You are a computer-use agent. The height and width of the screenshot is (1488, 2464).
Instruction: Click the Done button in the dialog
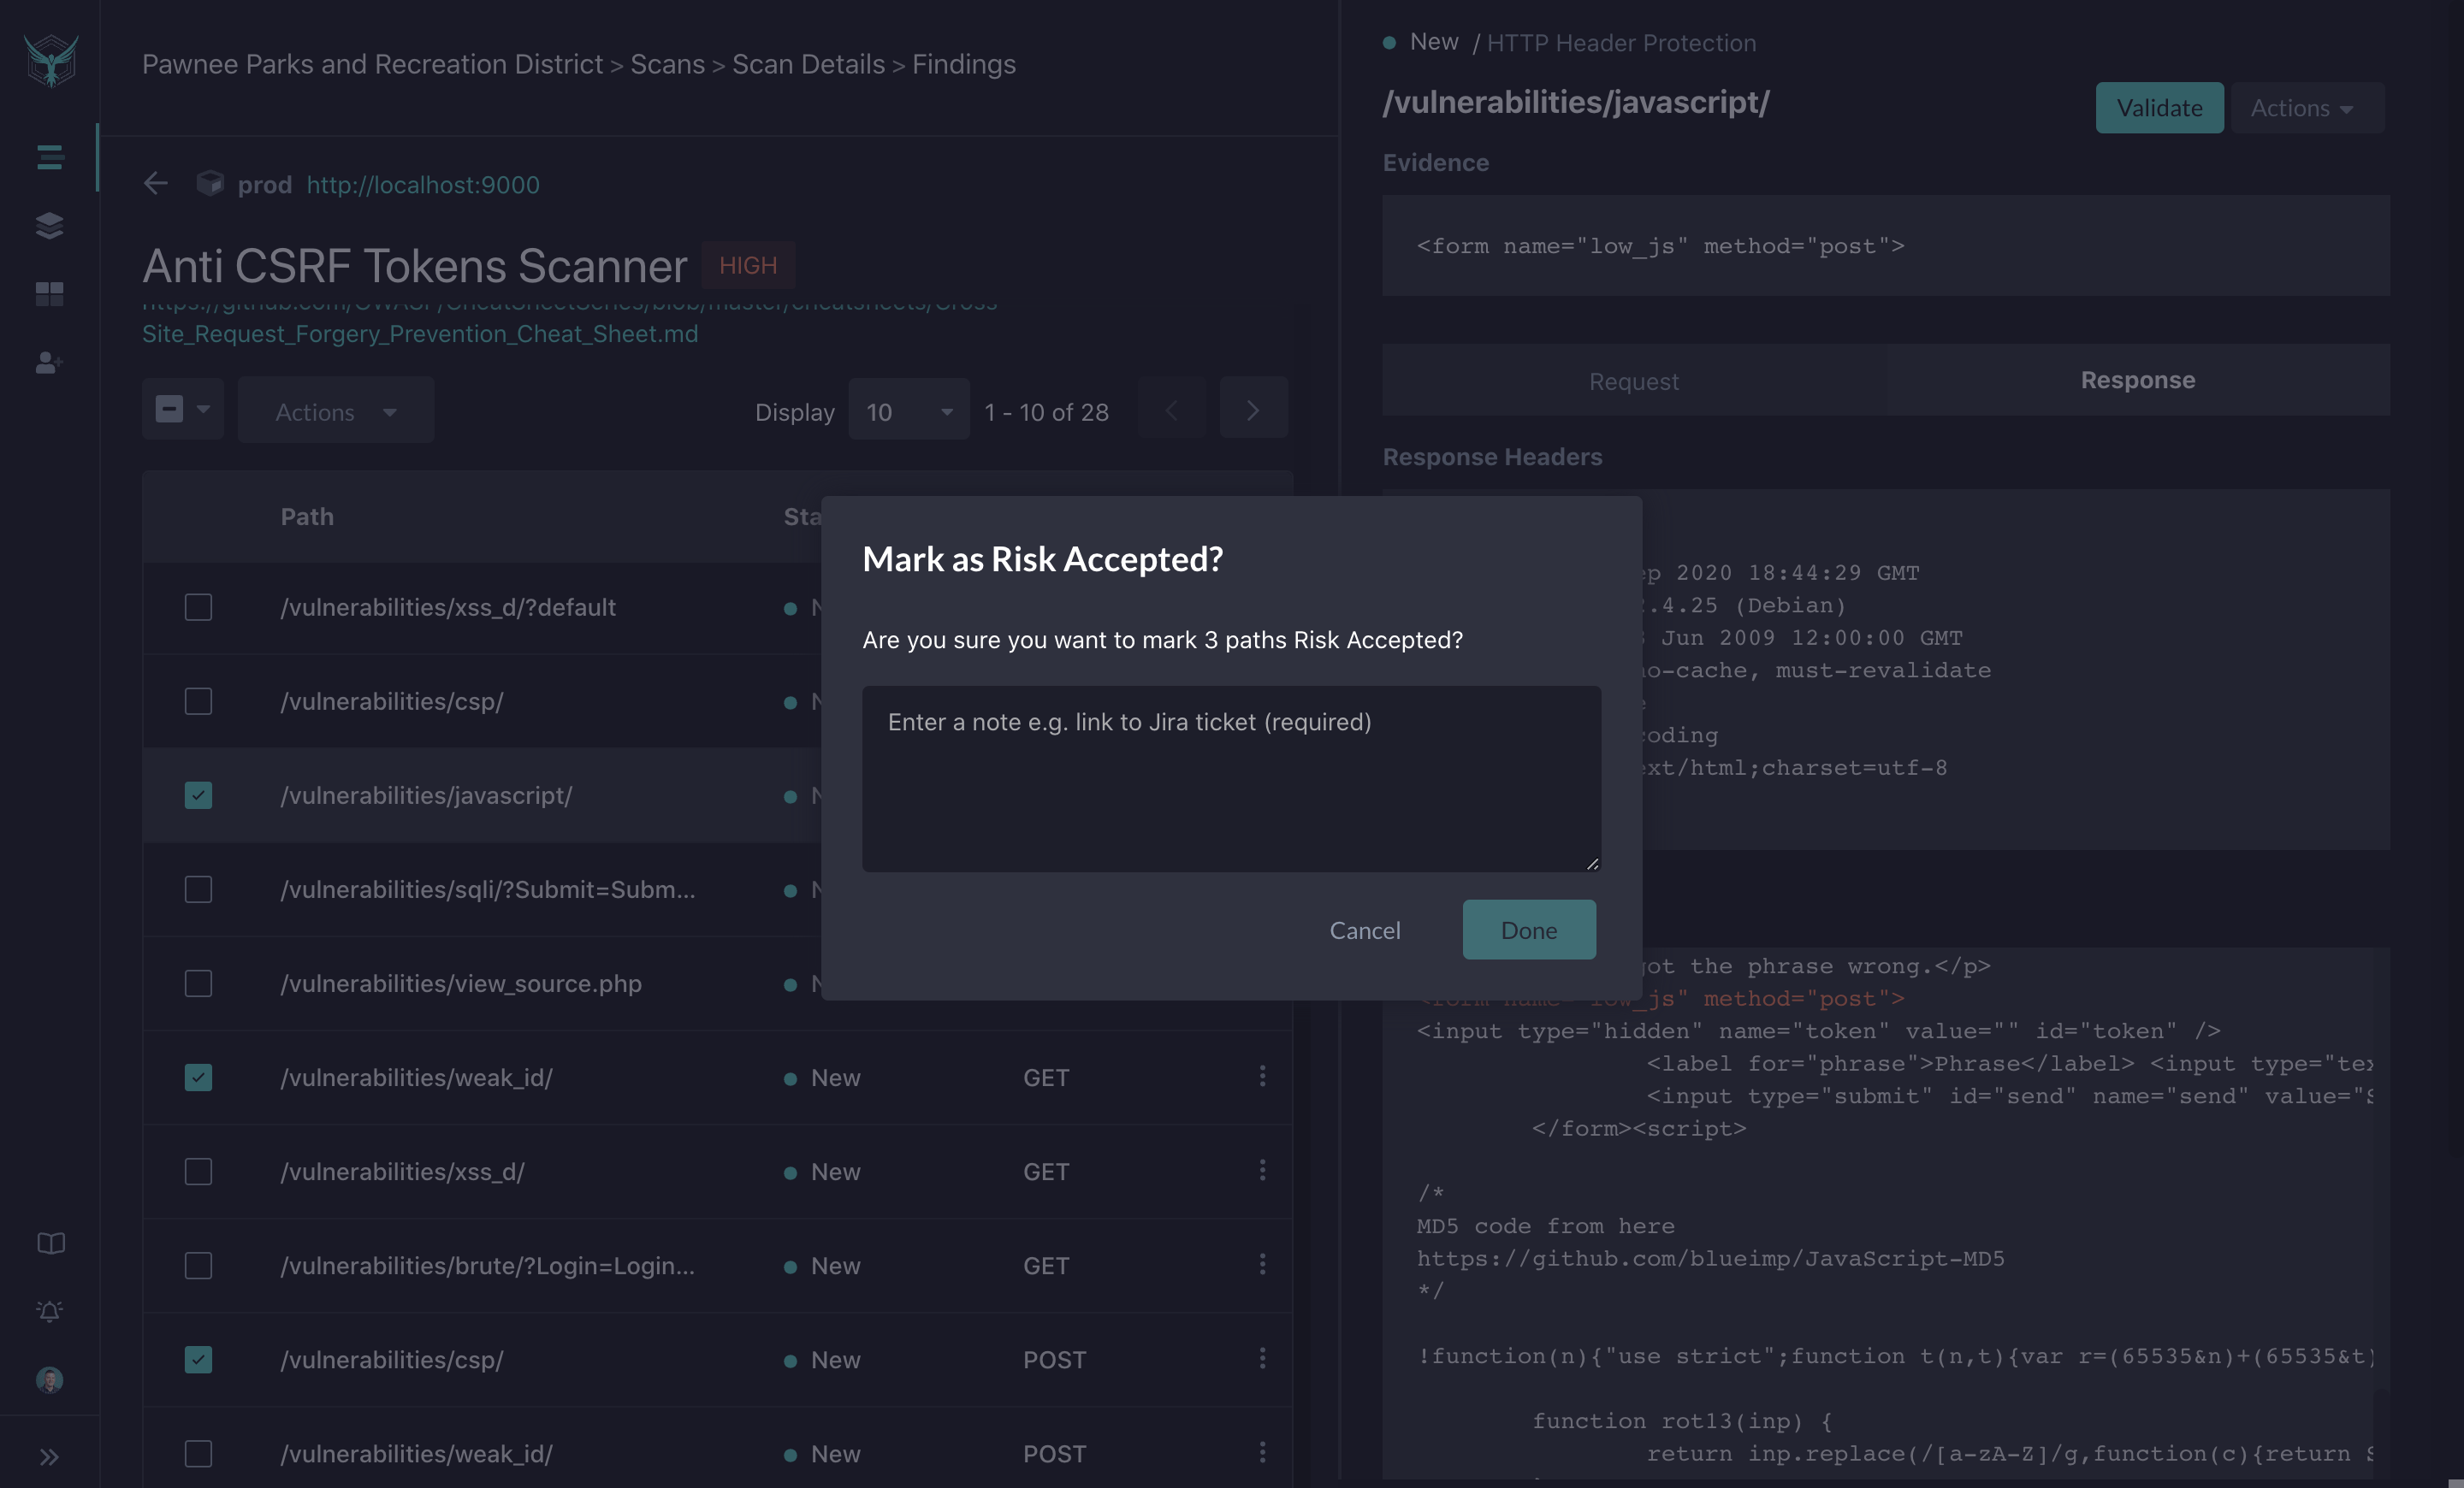pyautogui.click(x=1528, y=930)
